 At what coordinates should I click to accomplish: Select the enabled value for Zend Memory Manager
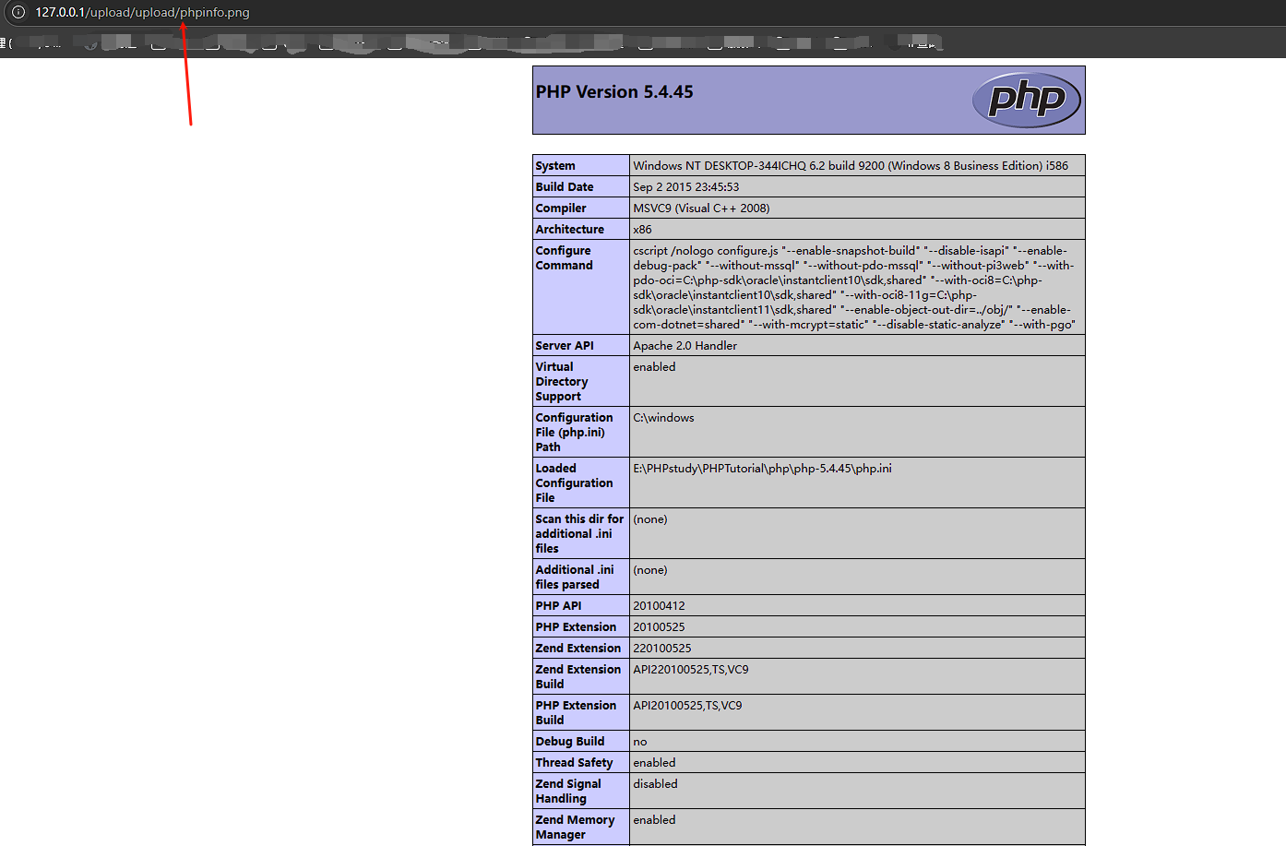pyautogui.click(x=654, y=820)
